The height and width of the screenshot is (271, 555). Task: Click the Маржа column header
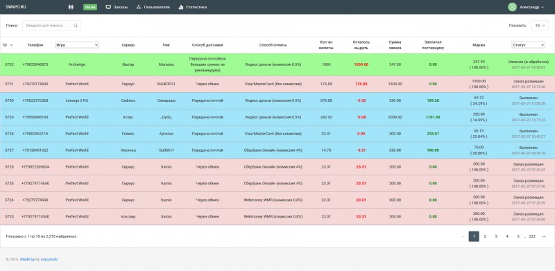tap(479, 45)
